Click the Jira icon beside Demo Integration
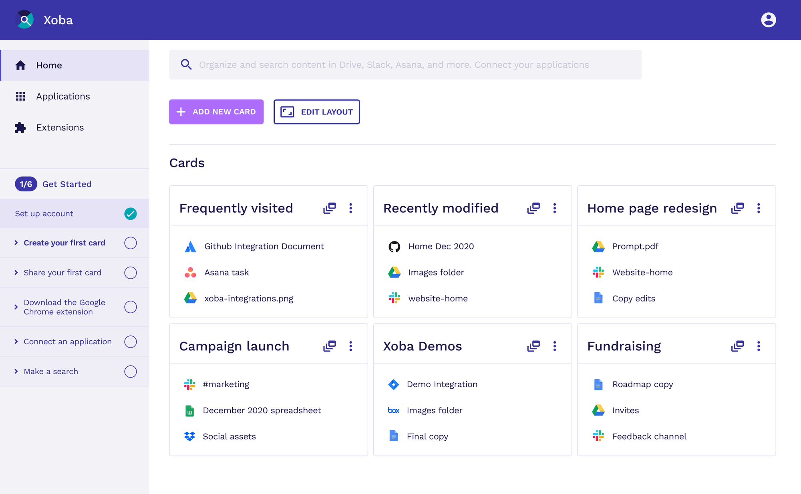Image resolution: width=801 pixels, height=494 pixels. [x=393, y=384]
